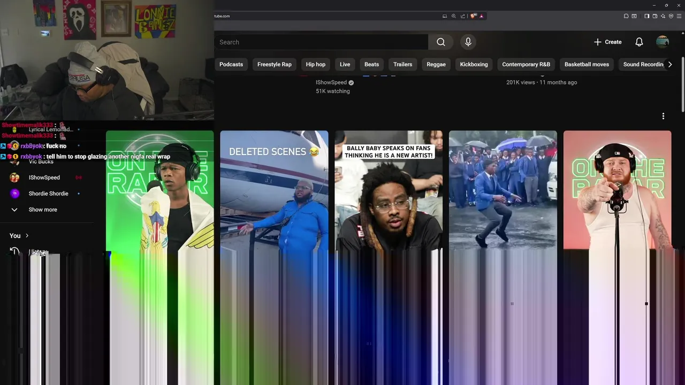Open the Brave VPN shield icon
This screenshot has width=685, height=385.
[671, 16]
